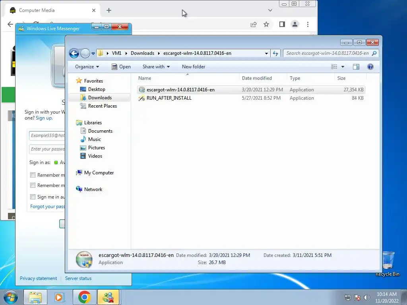
Task: Click the Messenger password field
Action: [47, 149]
